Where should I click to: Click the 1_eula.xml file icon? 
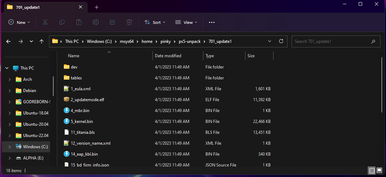coord(67,88)
